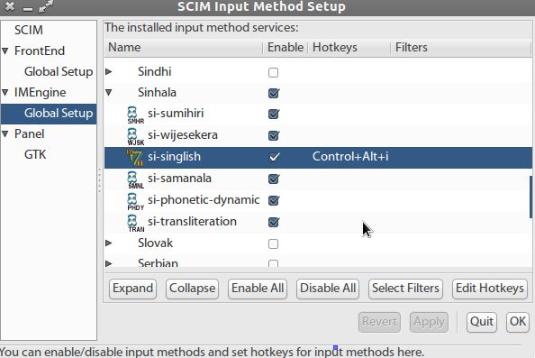The image size is (535, 358).
Task: Click the OK button
Action: click(x=518, y=322)
